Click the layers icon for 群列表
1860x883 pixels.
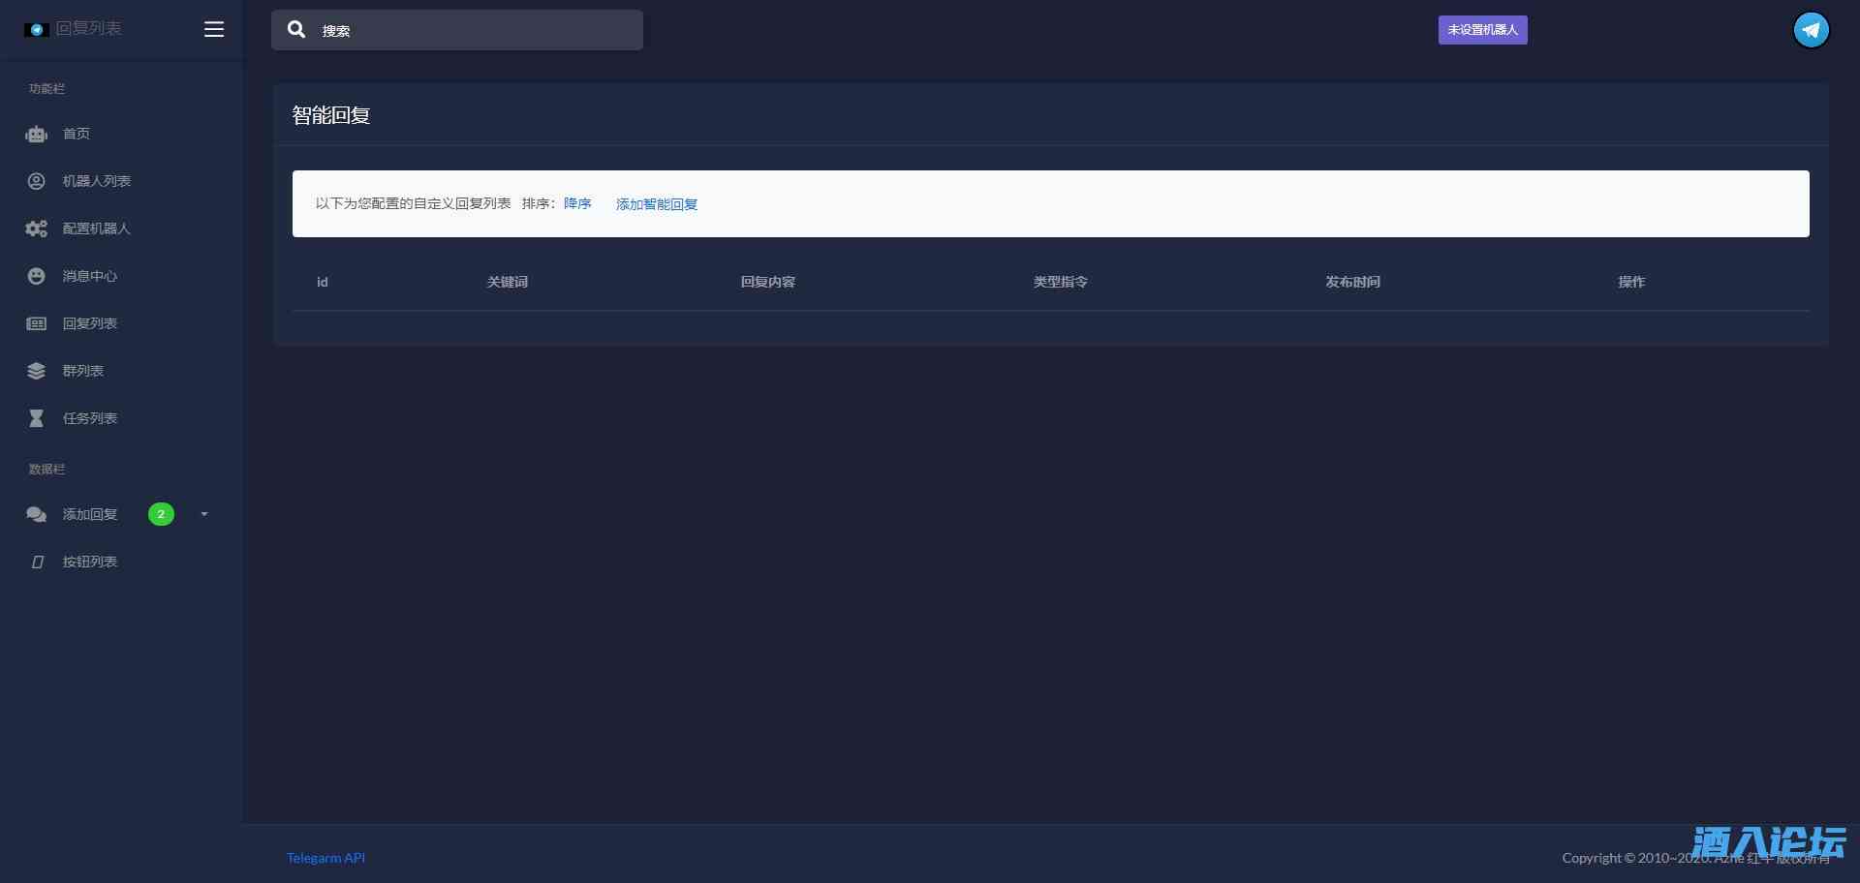pos(37,371)
